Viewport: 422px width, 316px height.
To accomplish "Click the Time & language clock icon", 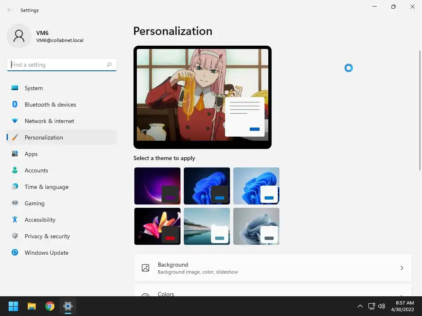I will click(15, 186).
